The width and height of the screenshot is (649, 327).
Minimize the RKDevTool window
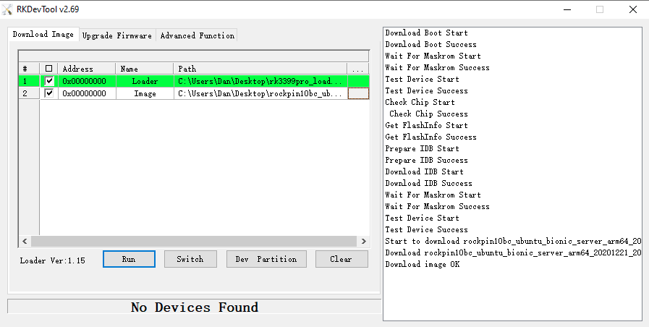[566, 9]
